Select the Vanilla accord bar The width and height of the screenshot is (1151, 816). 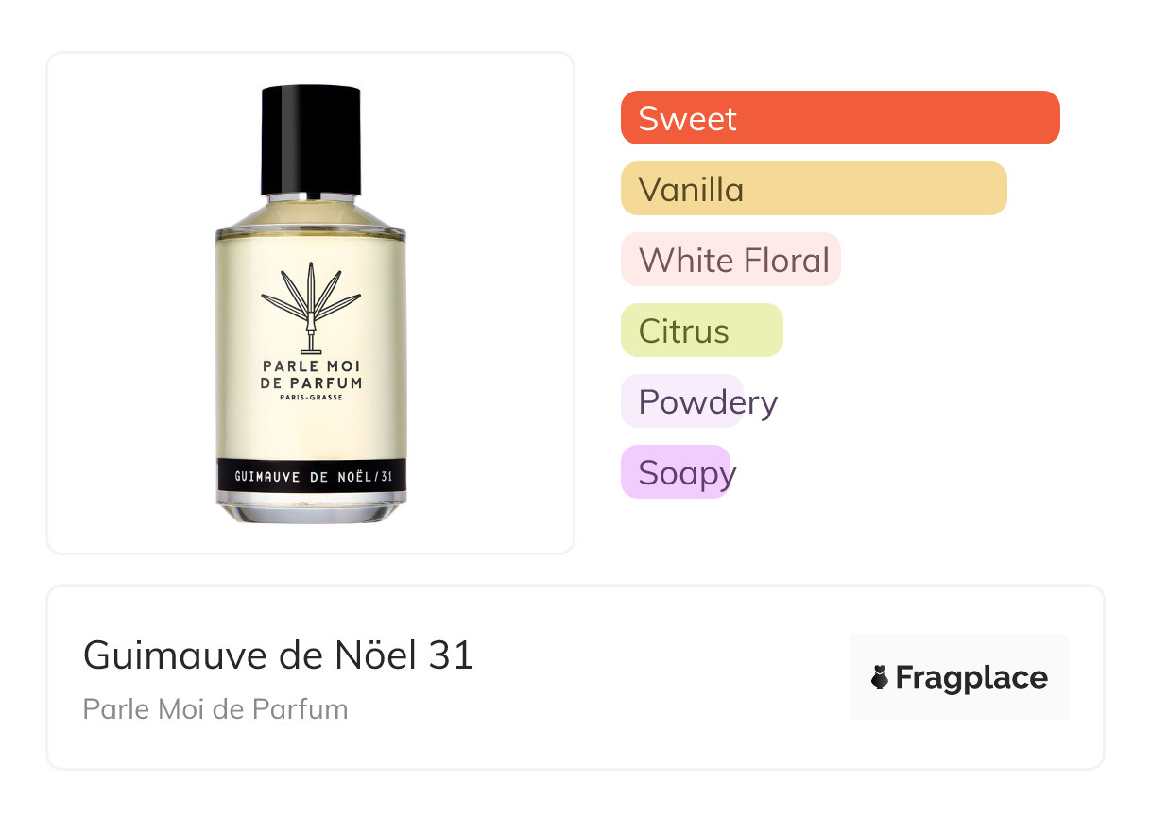[814, 189]
